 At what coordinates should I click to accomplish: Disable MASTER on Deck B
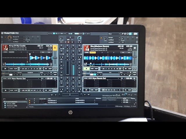[93, 52]
